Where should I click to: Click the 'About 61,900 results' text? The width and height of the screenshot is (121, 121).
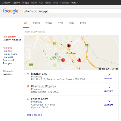tap(35, 32)
